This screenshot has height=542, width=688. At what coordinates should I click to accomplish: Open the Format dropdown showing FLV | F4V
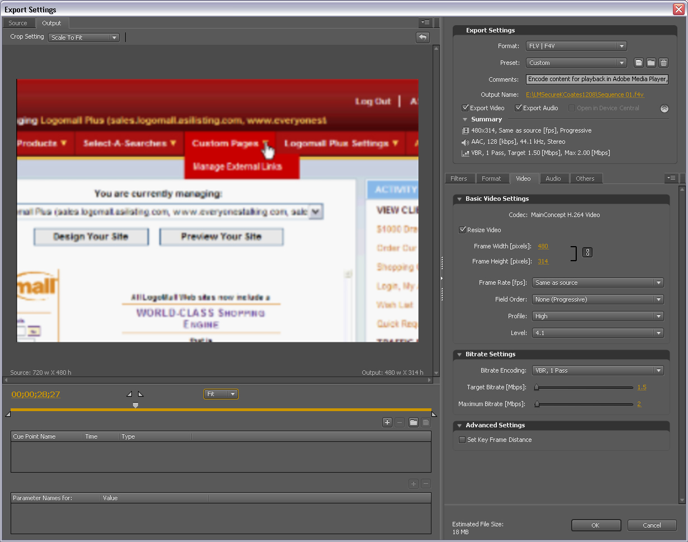(576, 46)
